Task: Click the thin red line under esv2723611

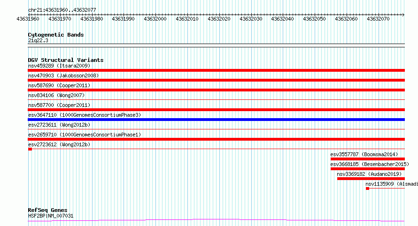Action: coord(216,129)
